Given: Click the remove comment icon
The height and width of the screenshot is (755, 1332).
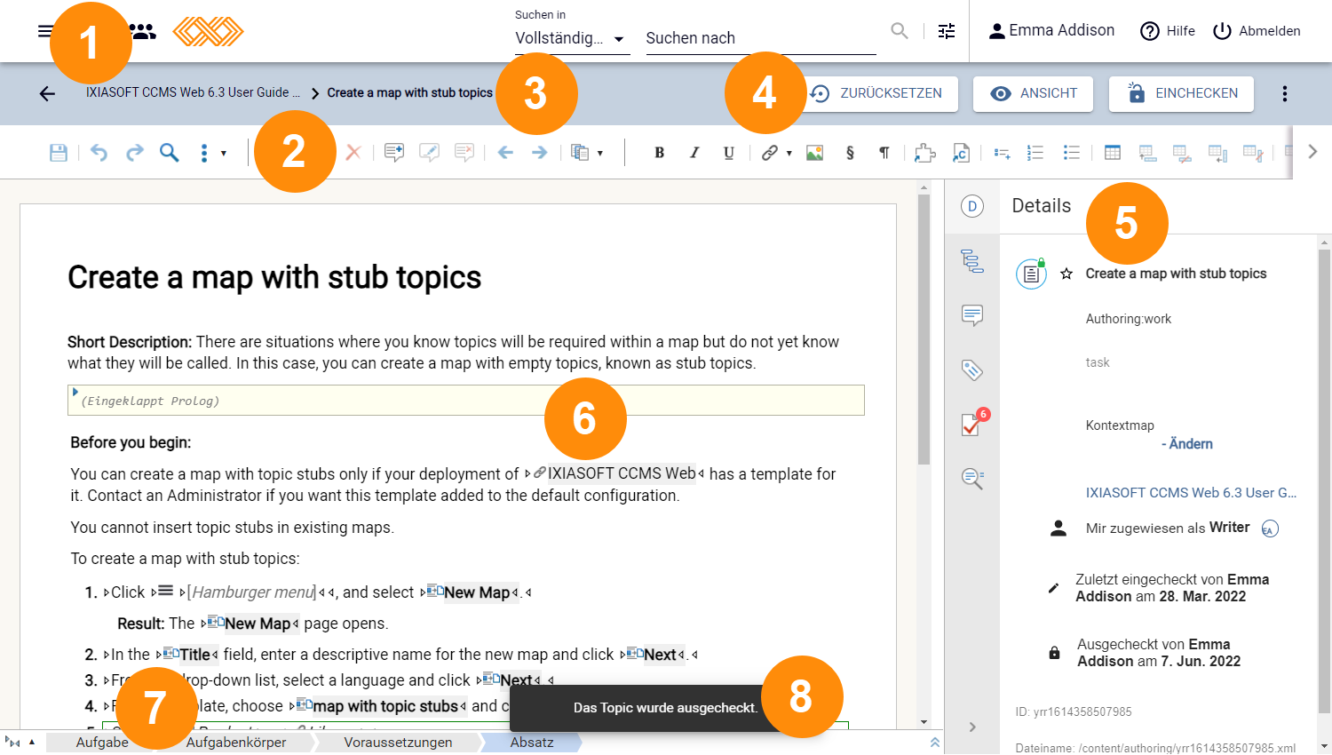Looking at the screenshot, I should [464, 153].
